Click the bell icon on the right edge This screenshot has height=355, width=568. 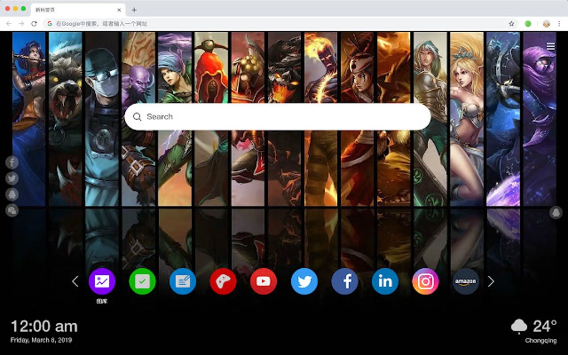(556, 213)
